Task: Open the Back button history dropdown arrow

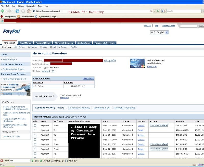Action: pyautogui.click(x=6, y=11)
